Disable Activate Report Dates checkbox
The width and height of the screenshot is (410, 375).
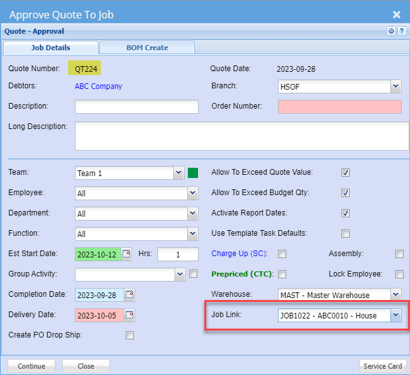[x=345, y=213]
